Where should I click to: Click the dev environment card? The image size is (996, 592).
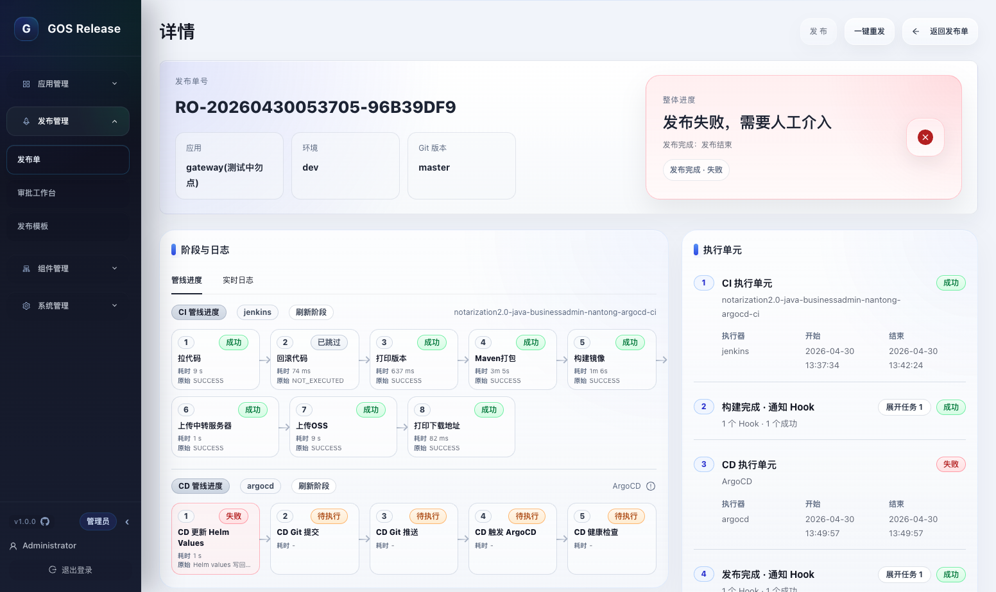tap(345, 166)
